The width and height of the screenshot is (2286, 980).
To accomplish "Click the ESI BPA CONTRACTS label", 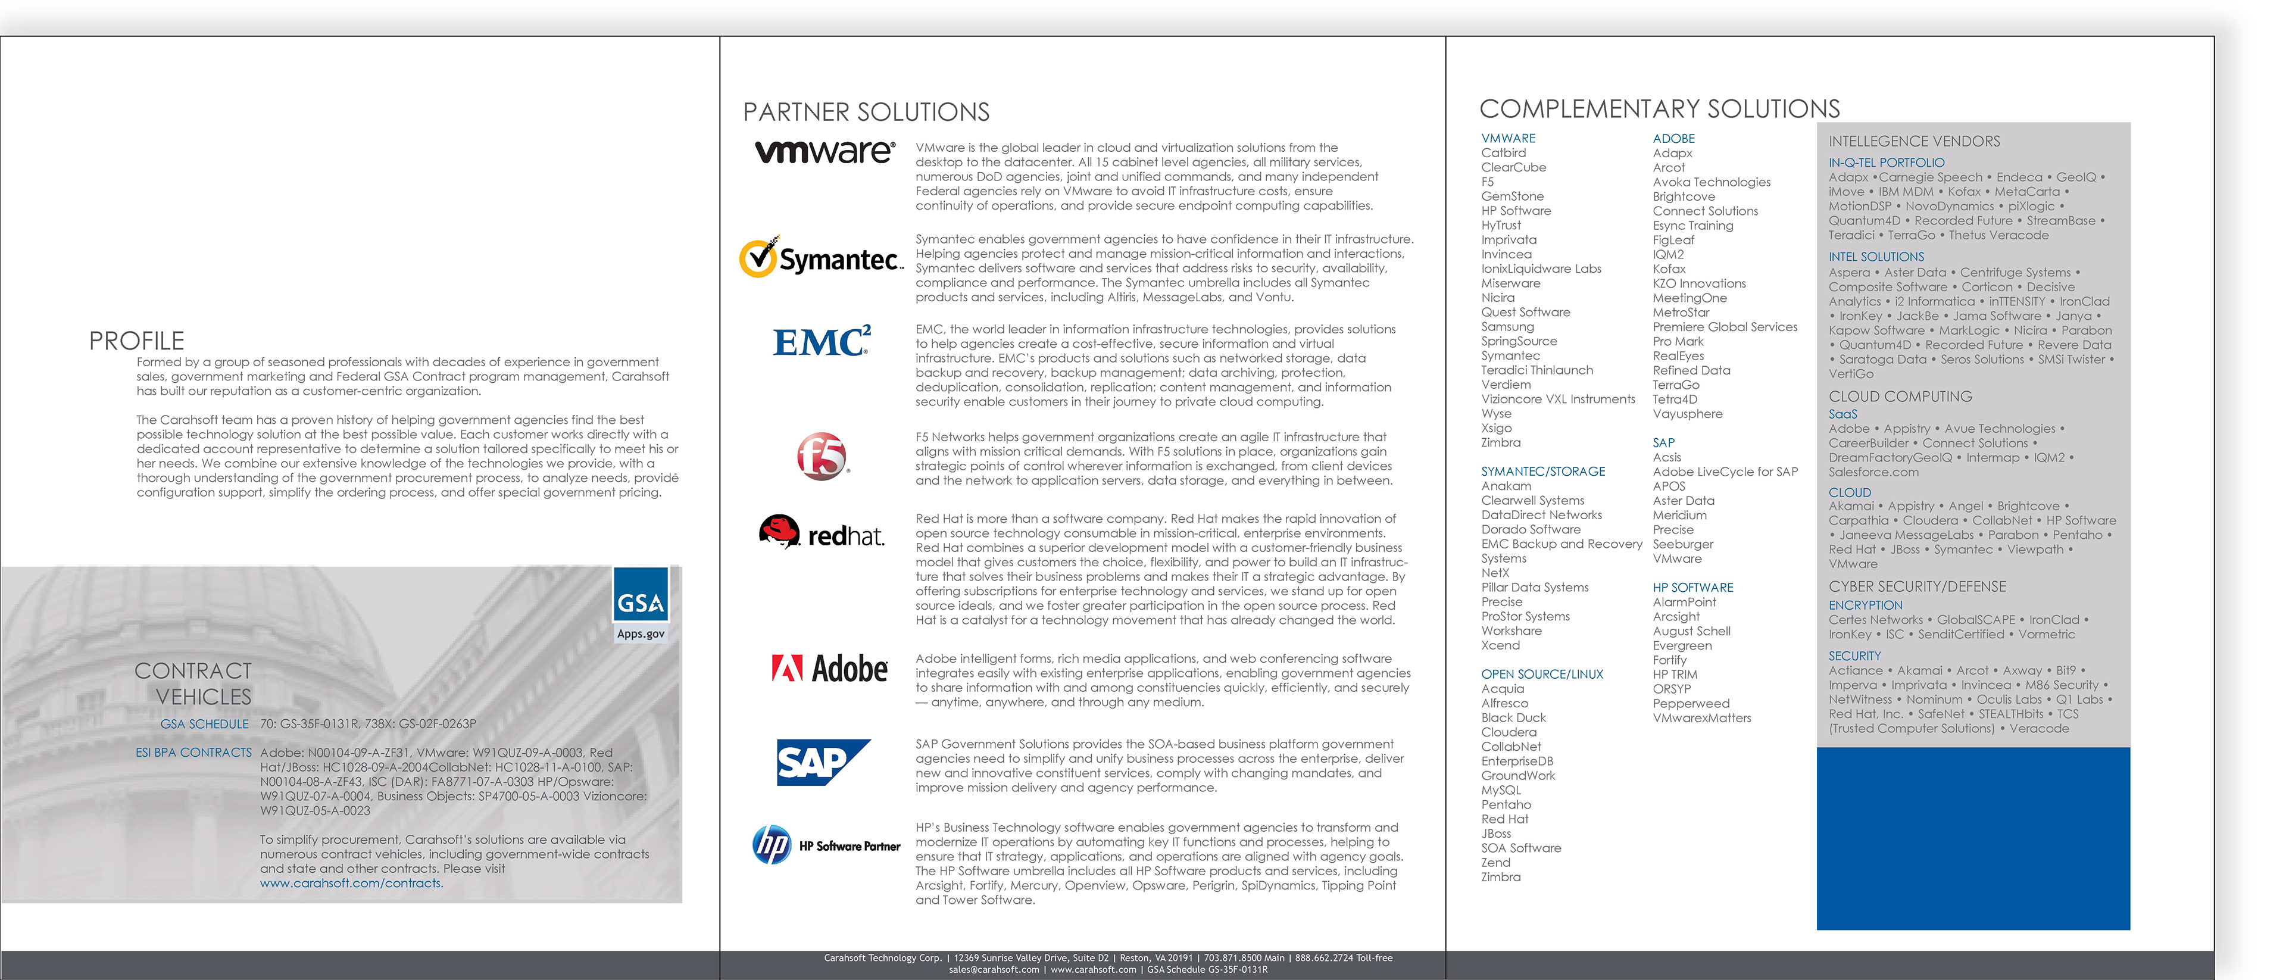I will (193, 753).
